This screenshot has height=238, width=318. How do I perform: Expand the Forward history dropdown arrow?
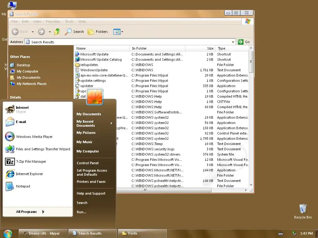coord(50,32)
